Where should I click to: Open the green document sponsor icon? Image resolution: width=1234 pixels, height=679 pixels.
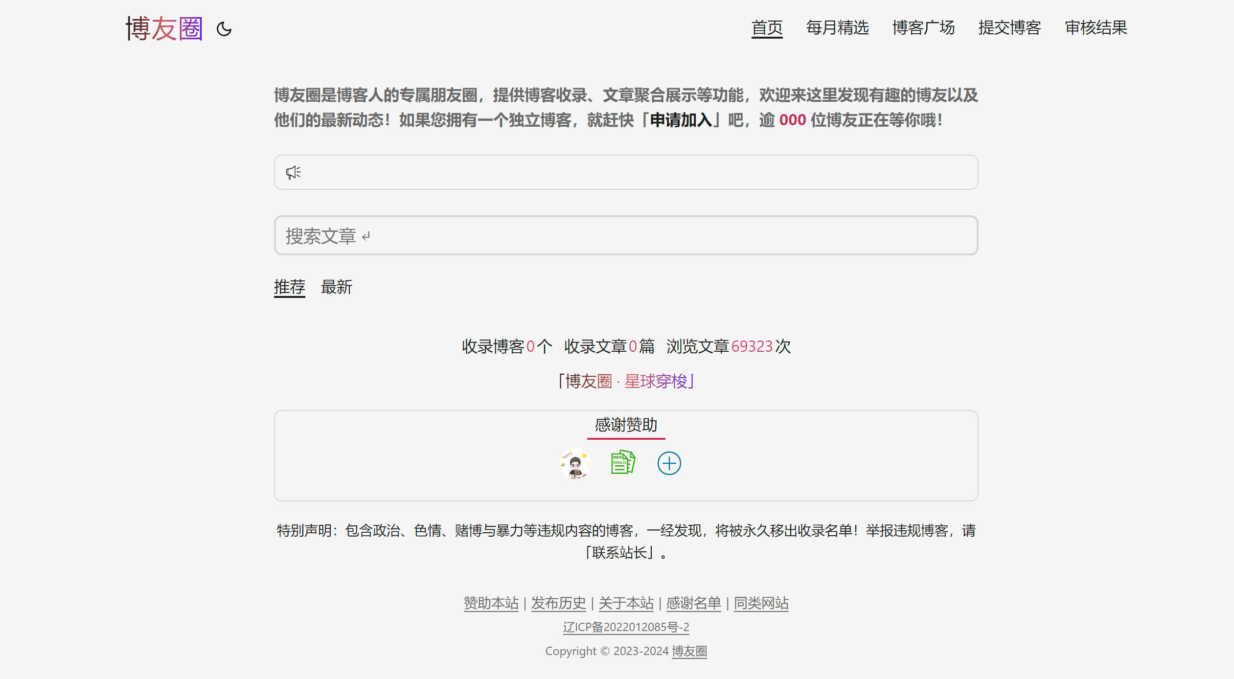coord(622,462)
